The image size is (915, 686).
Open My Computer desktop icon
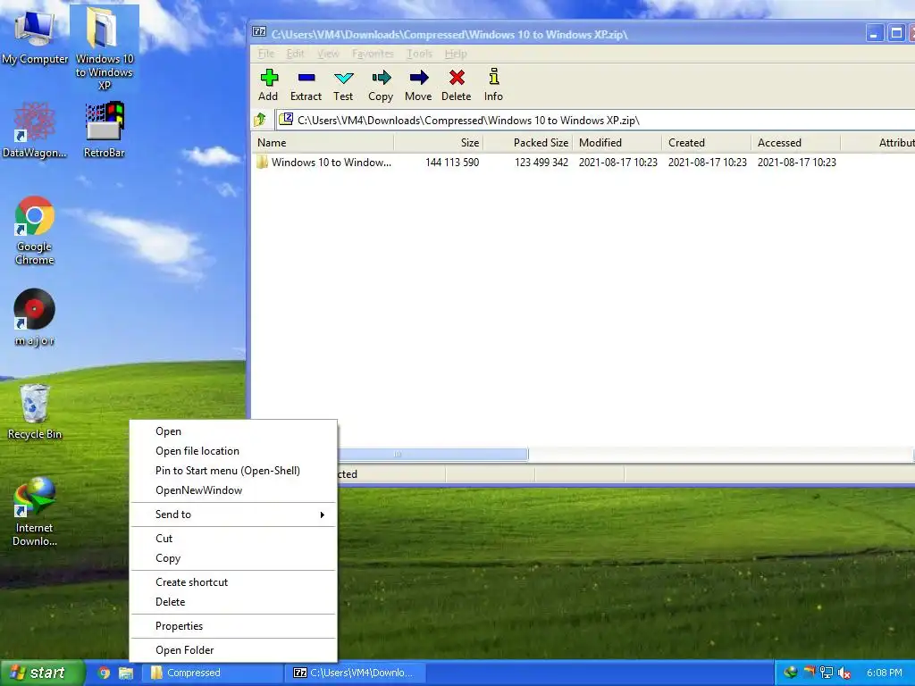coord(35,38)
